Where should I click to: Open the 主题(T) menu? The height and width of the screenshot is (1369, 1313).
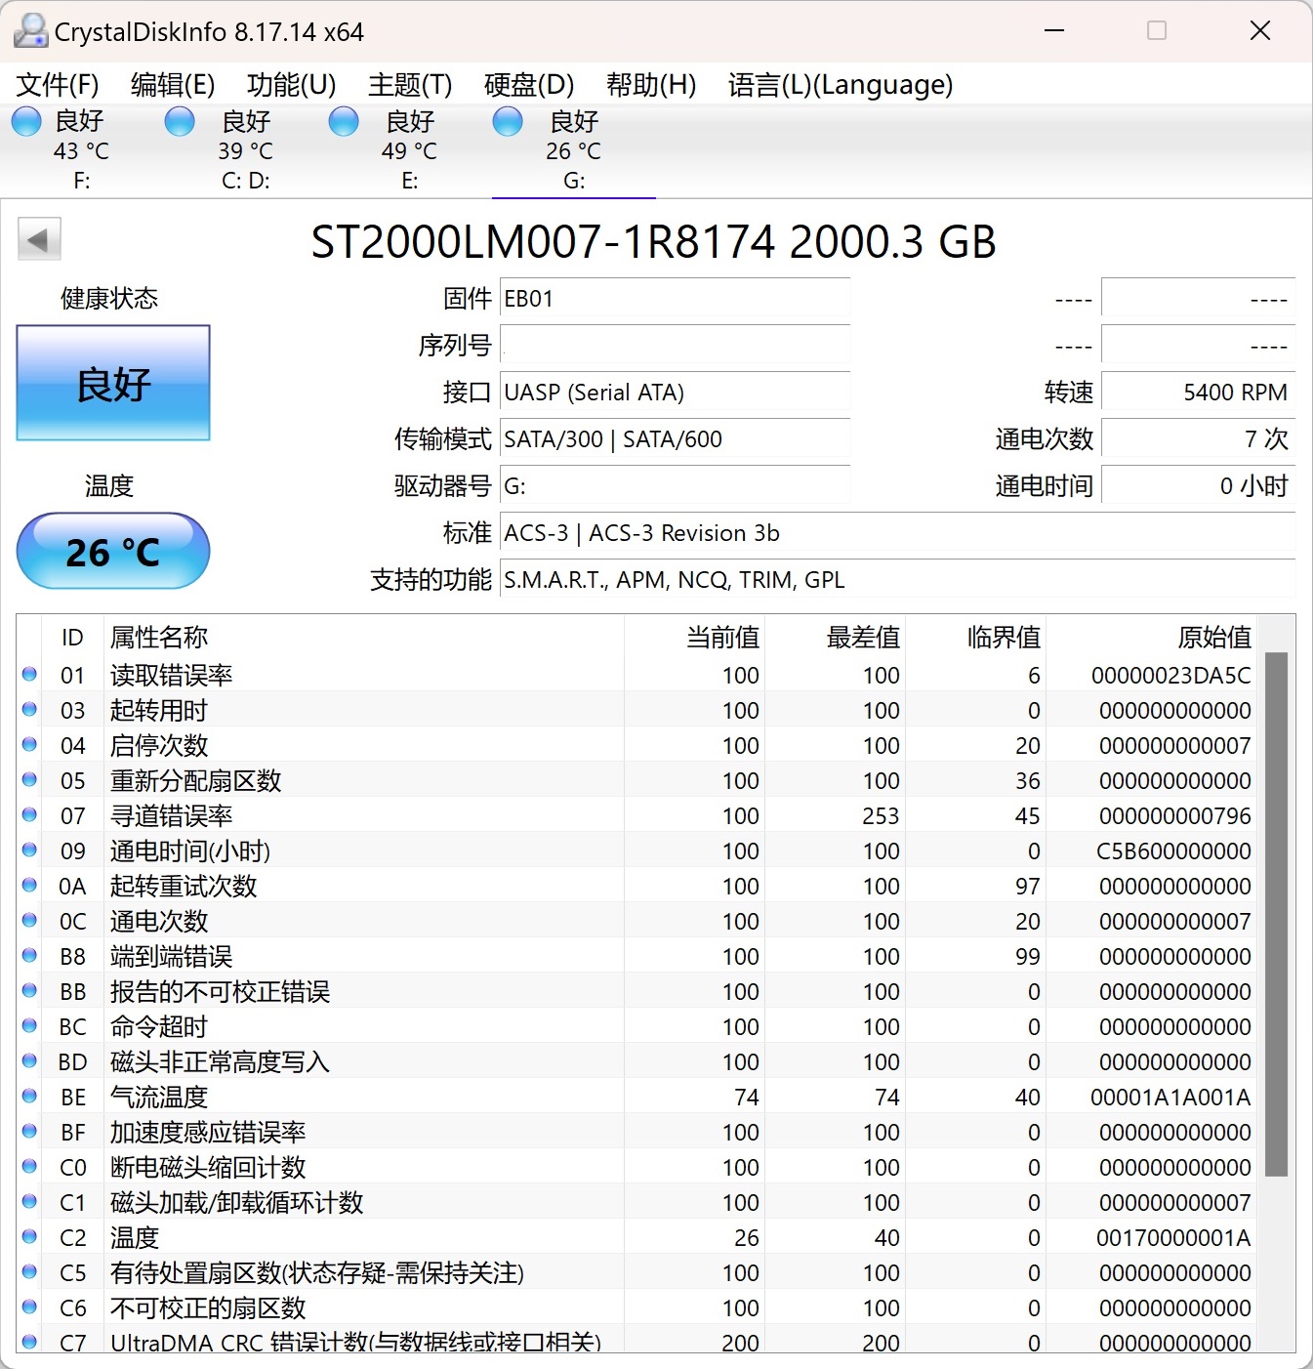click(410, 85)
